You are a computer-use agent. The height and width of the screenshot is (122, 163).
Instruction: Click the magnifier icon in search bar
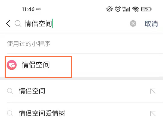click(18, 24)
